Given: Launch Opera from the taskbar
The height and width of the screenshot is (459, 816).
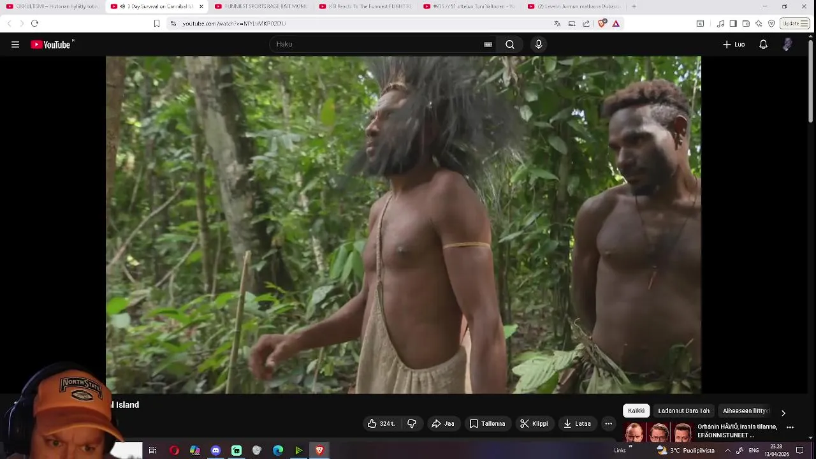Looking at the screenshot, I should (x=174, y=451).
